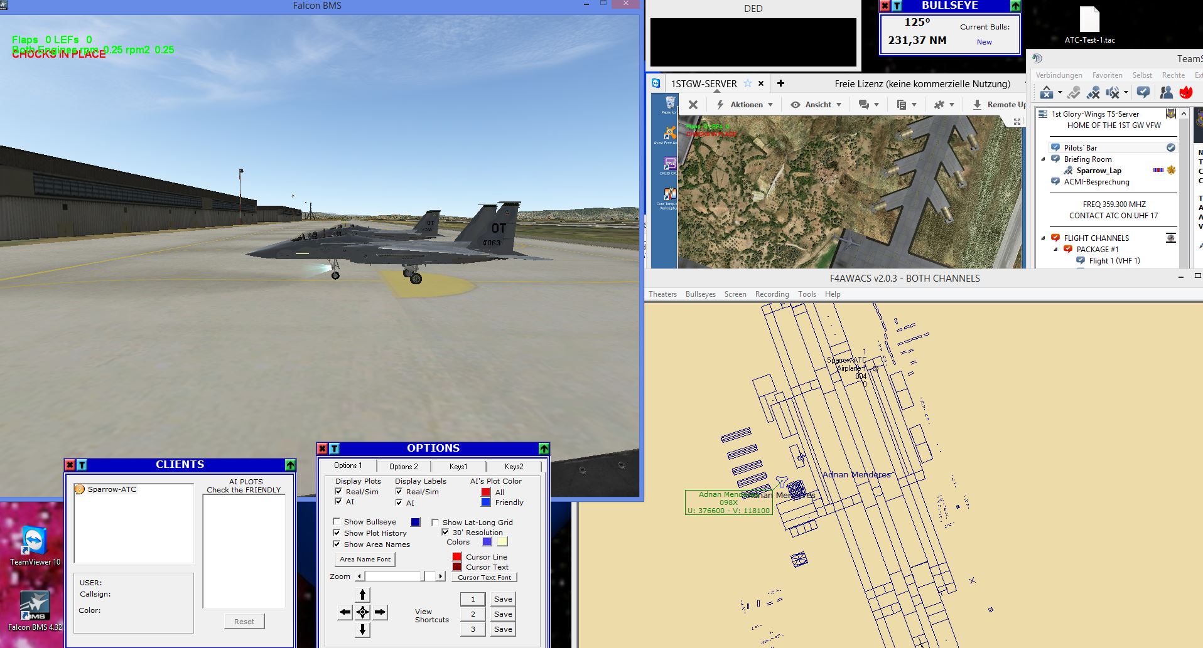Pan the map up with the up arrow

tap(362, 594)
